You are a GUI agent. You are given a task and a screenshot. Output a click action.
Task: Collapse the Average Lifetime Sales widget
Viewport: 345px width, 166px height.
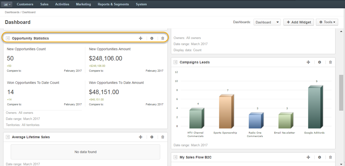[x=8, y=137]
